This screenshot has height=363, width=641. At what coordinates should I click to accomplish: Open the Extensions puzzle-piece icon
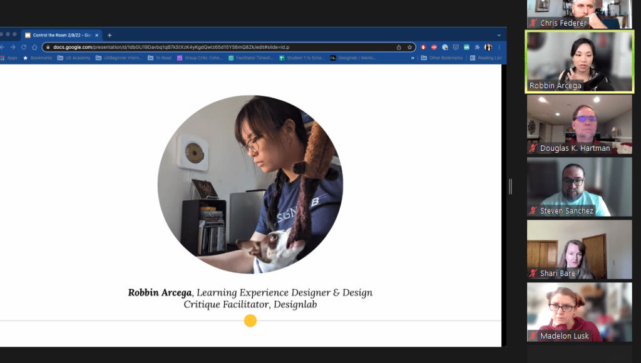click(477, 47)
